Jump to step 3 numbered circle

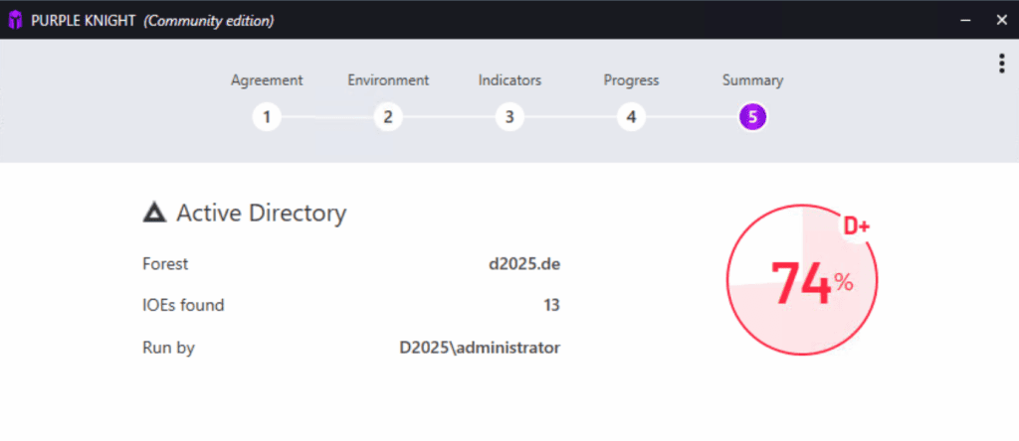(509, 117)
